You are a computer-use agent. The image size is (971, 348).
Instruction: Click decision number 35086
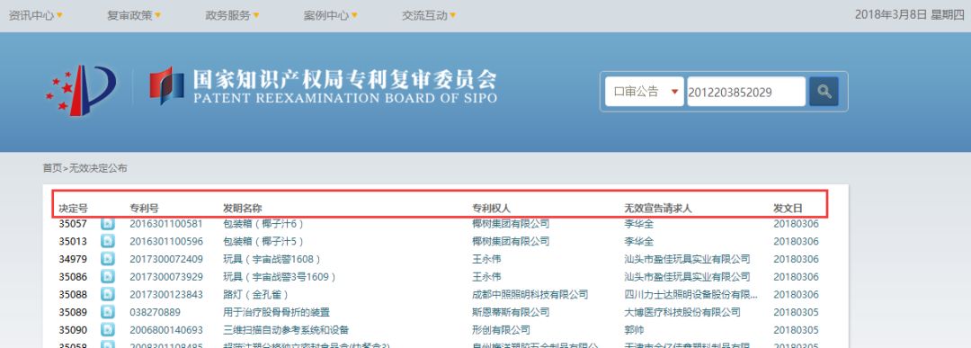click(73, 277)
